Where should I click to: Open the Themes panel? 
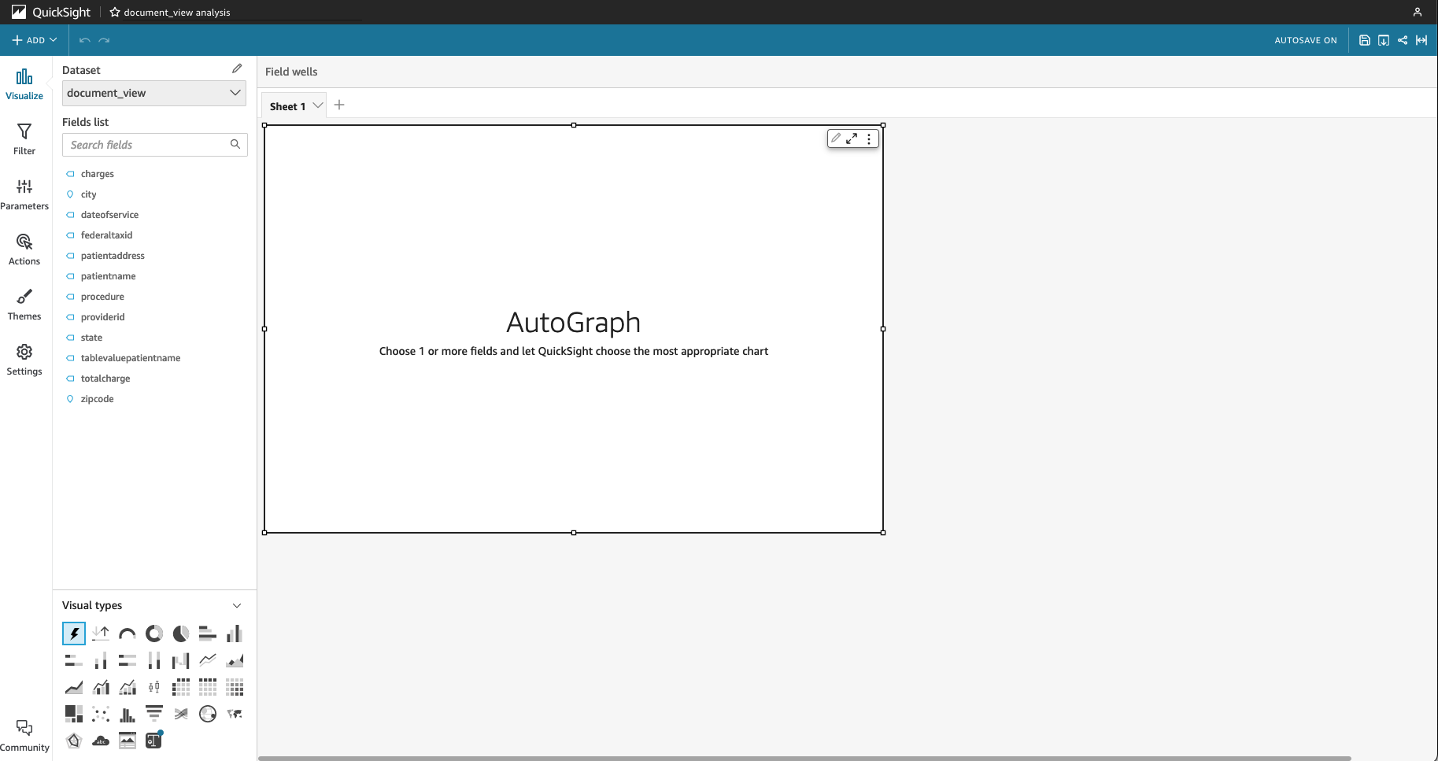(x=24, y=305)
